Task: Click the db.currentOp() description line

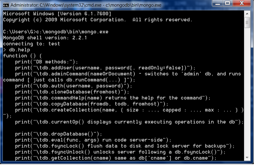Action: click(129, 122)
